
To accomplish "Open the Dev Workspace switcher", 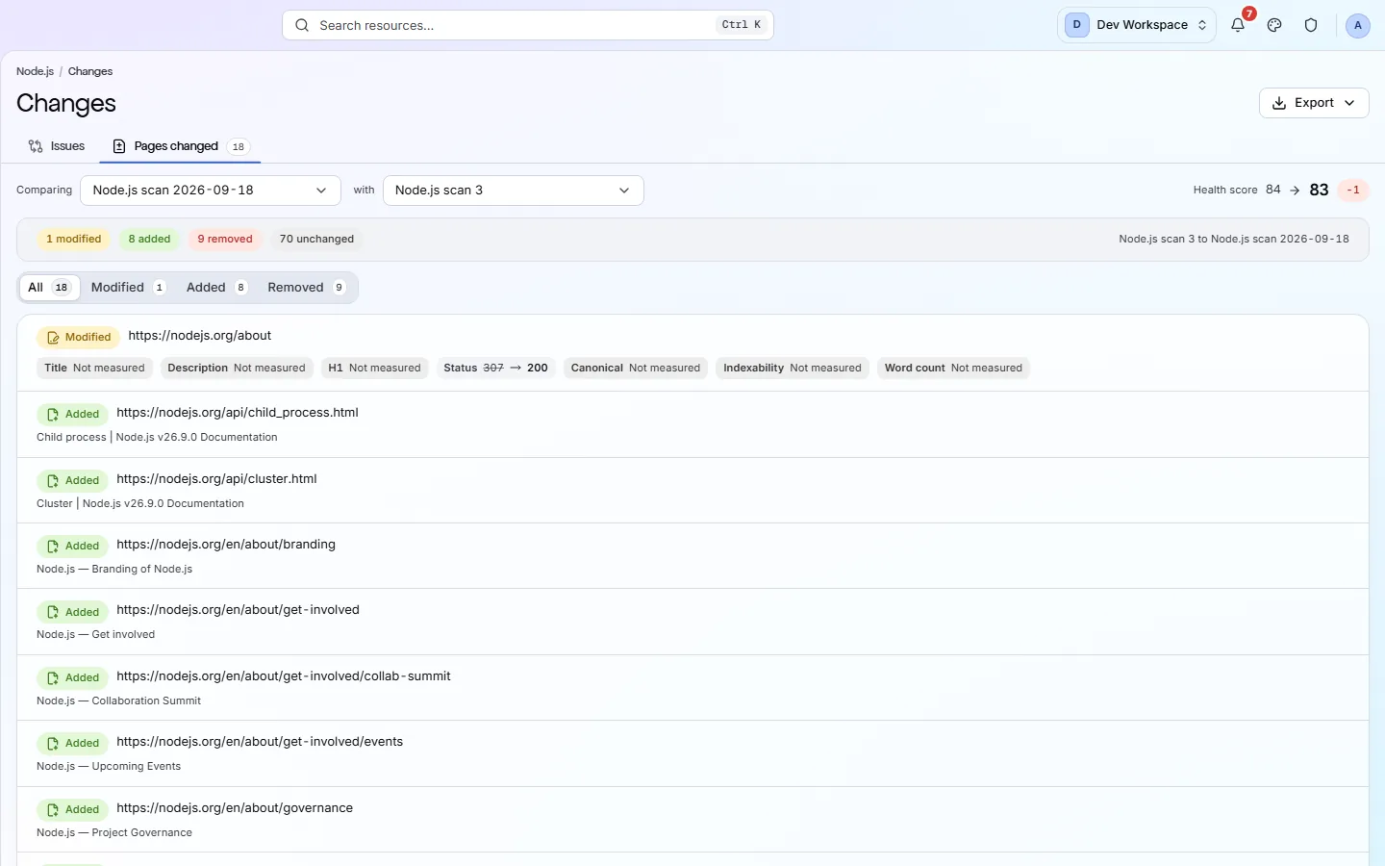I will pyautogui.click(x=1136, y=25).
